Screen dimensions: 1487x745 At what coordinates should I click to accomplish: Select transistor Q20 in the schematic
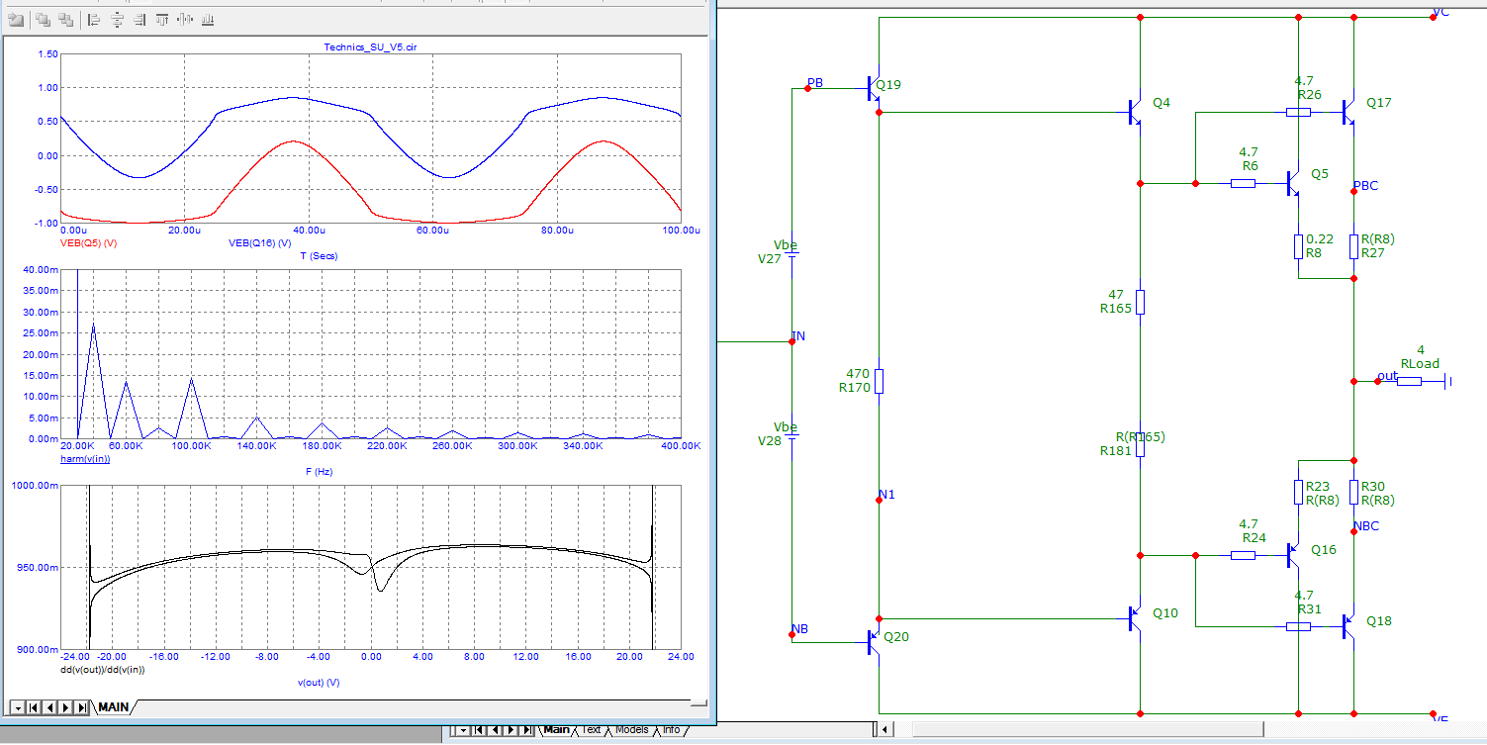[874, 642]
